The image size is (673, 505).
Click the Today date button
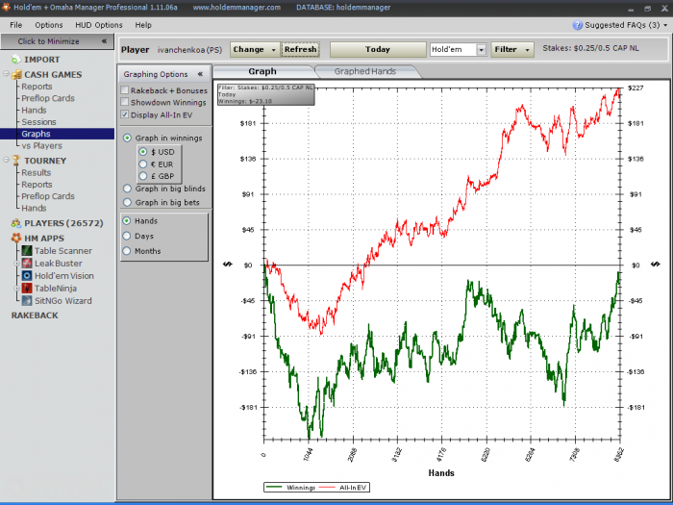377,49
